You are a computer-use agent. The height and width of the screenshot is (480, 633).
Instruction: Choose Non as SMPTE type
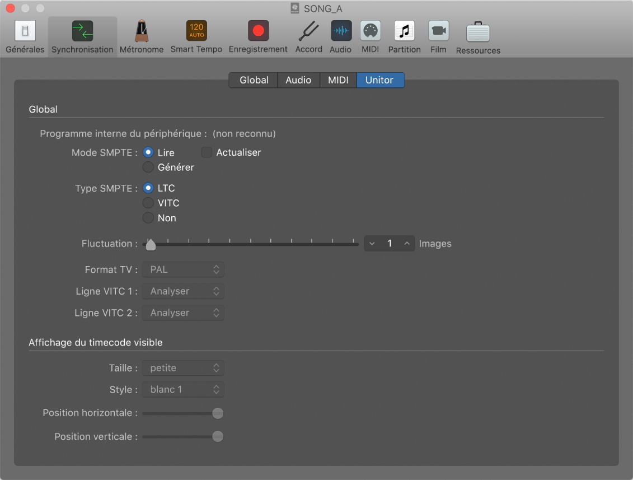click(148, 218)
